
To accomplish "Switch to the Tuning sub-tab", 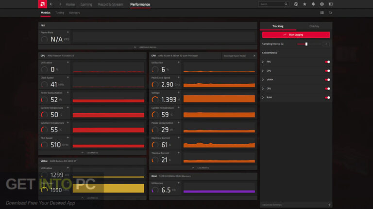I will [60, 13].
